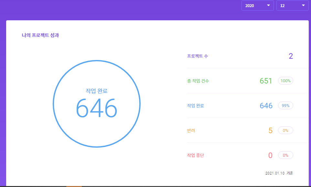Click the 작업 완료 row label
The image size is (311, 187).
(196, 106)
